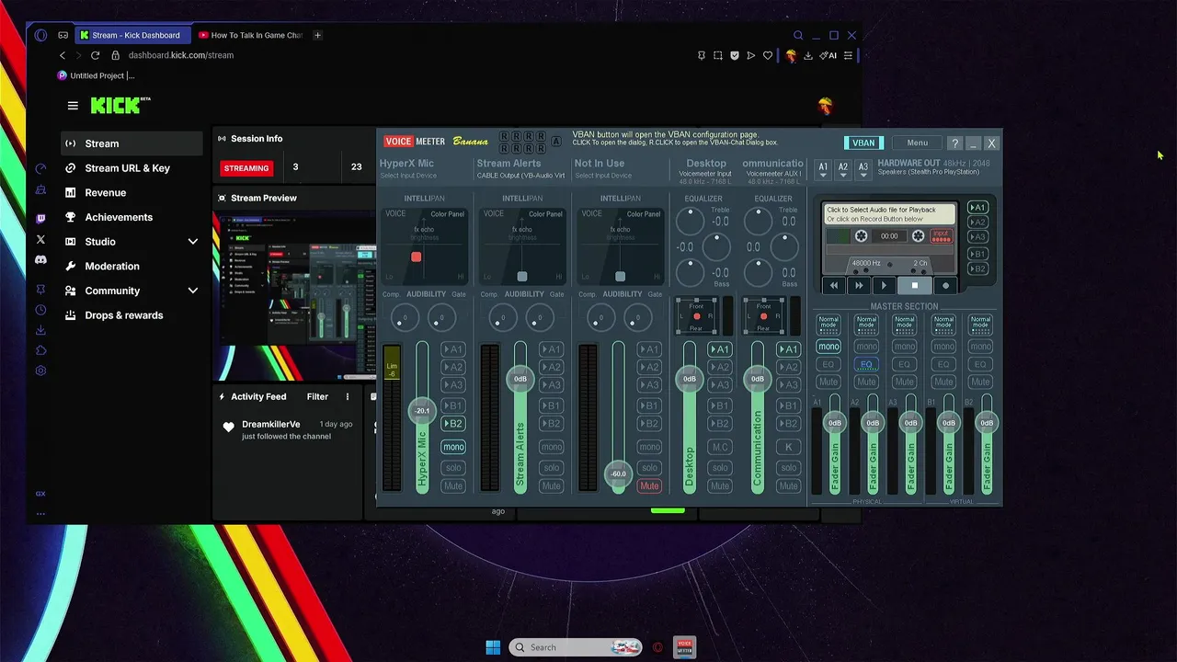Click the cassette play button

(x=884, y=286)
